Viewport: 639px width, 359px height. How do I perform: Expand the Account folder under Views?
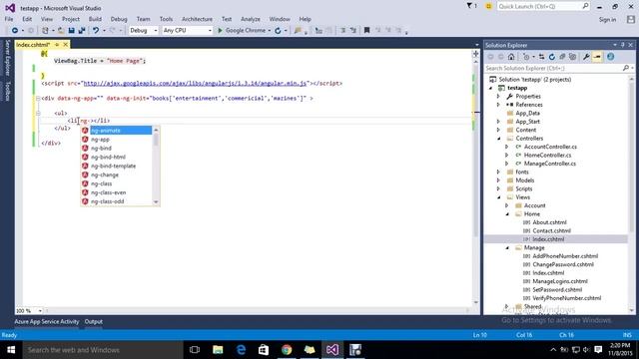(507, 205)
